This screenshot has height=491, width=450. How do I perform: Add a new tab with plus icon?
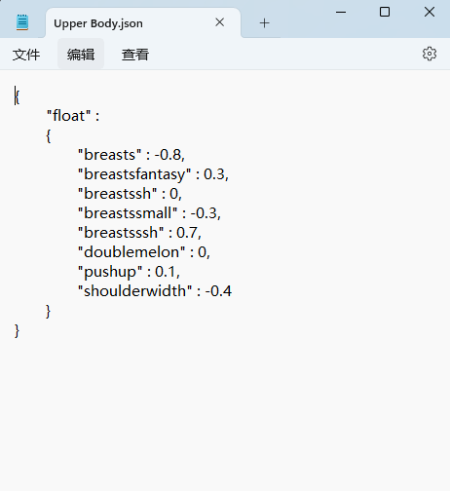coord(264,23)
